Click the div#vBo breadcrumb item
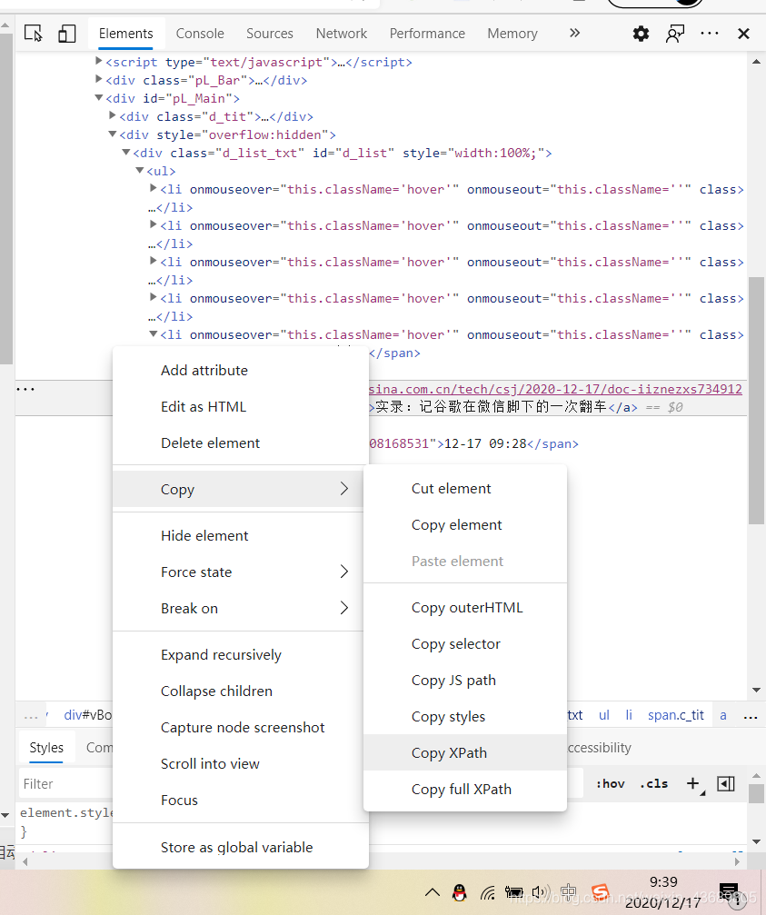This screenshot has height=915, width=766. click(87, 715)
